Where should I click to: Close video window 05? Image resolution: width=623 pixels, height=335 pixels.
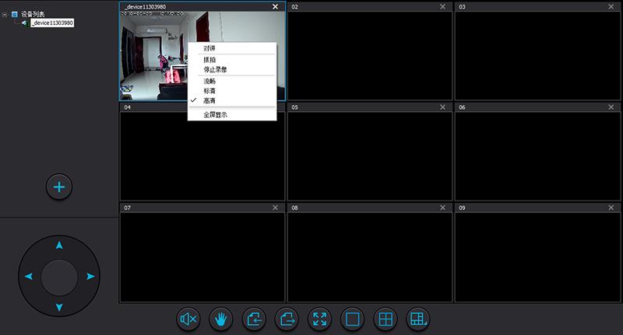[442, 107]
